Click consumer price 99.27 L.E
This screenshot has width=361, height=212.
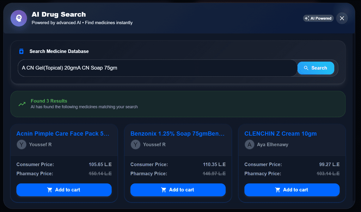329,164
